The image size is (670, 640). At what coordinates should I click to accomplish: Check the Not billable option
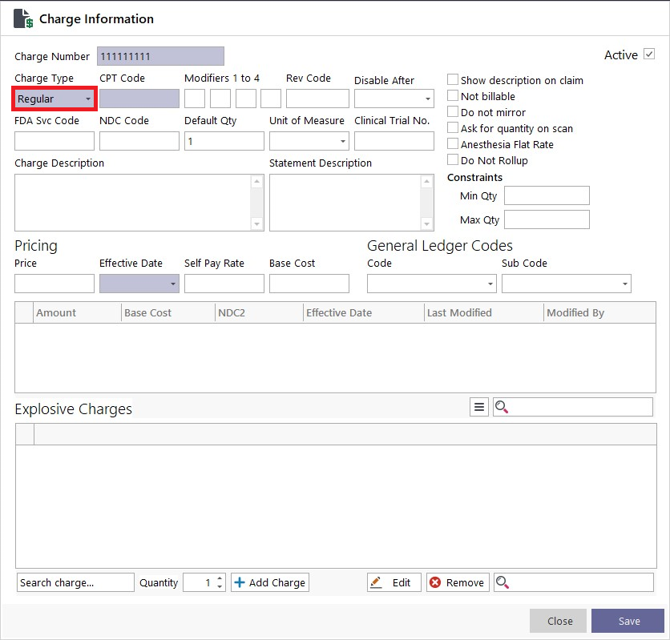tap(453, 95)
